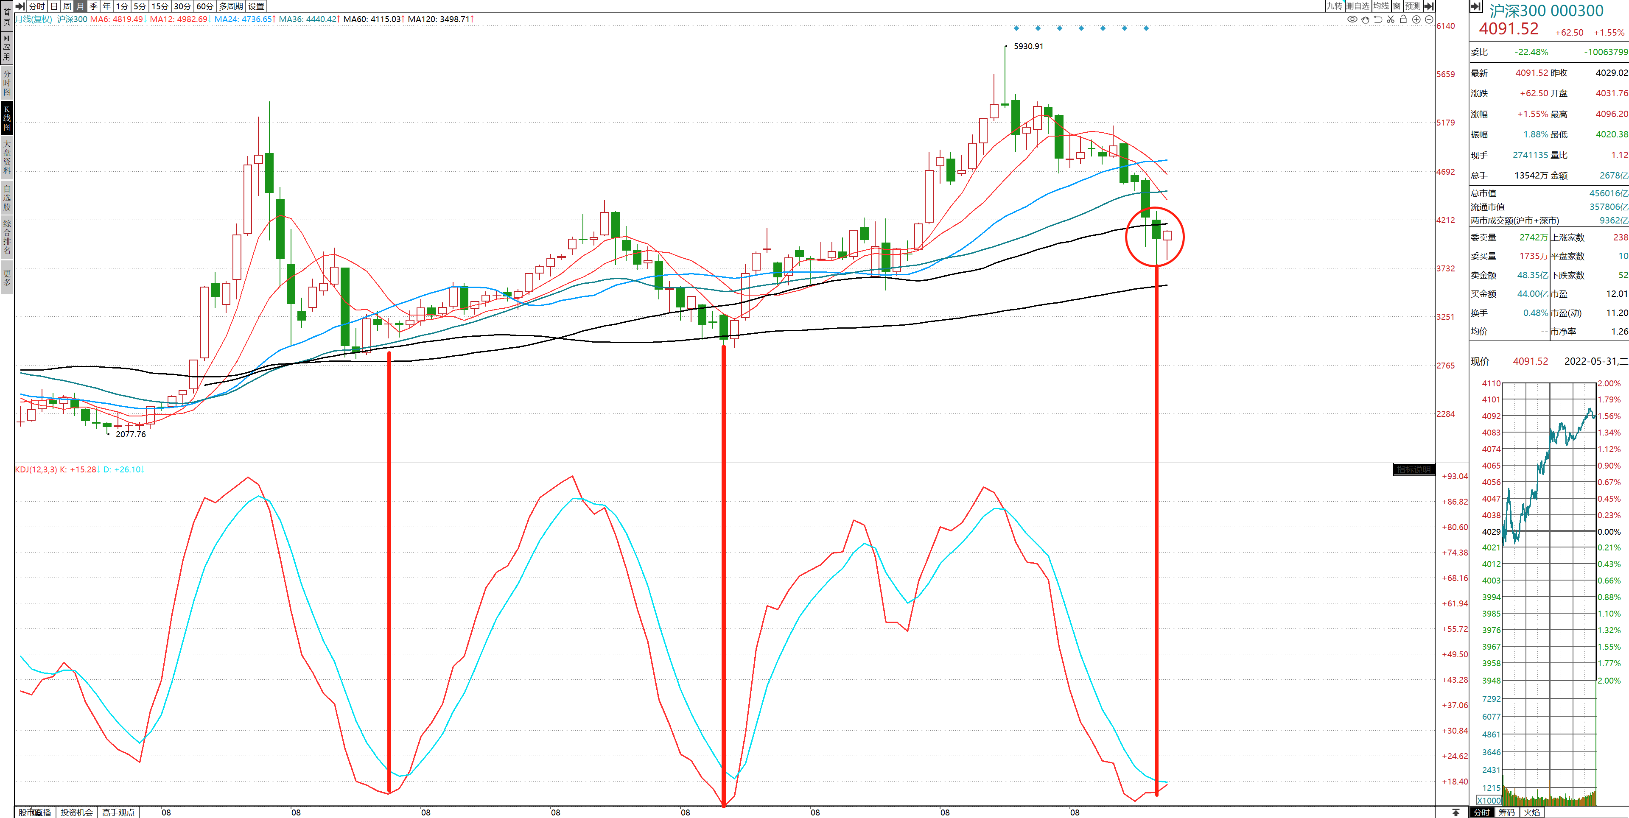Switch to the 60分 period tab
This screenshot has width=1629, height=818.
click(205, 6)
